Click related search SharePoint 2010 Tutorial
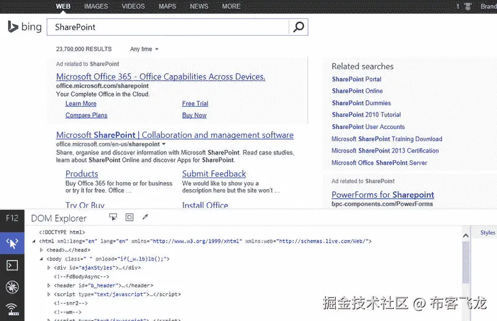Image resolution: width=497 pixels, height=321 pixels. click(x=366, y=115)
